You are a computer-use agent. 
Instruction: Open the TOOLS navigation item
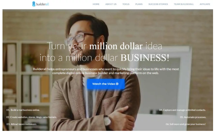(126, 4)
